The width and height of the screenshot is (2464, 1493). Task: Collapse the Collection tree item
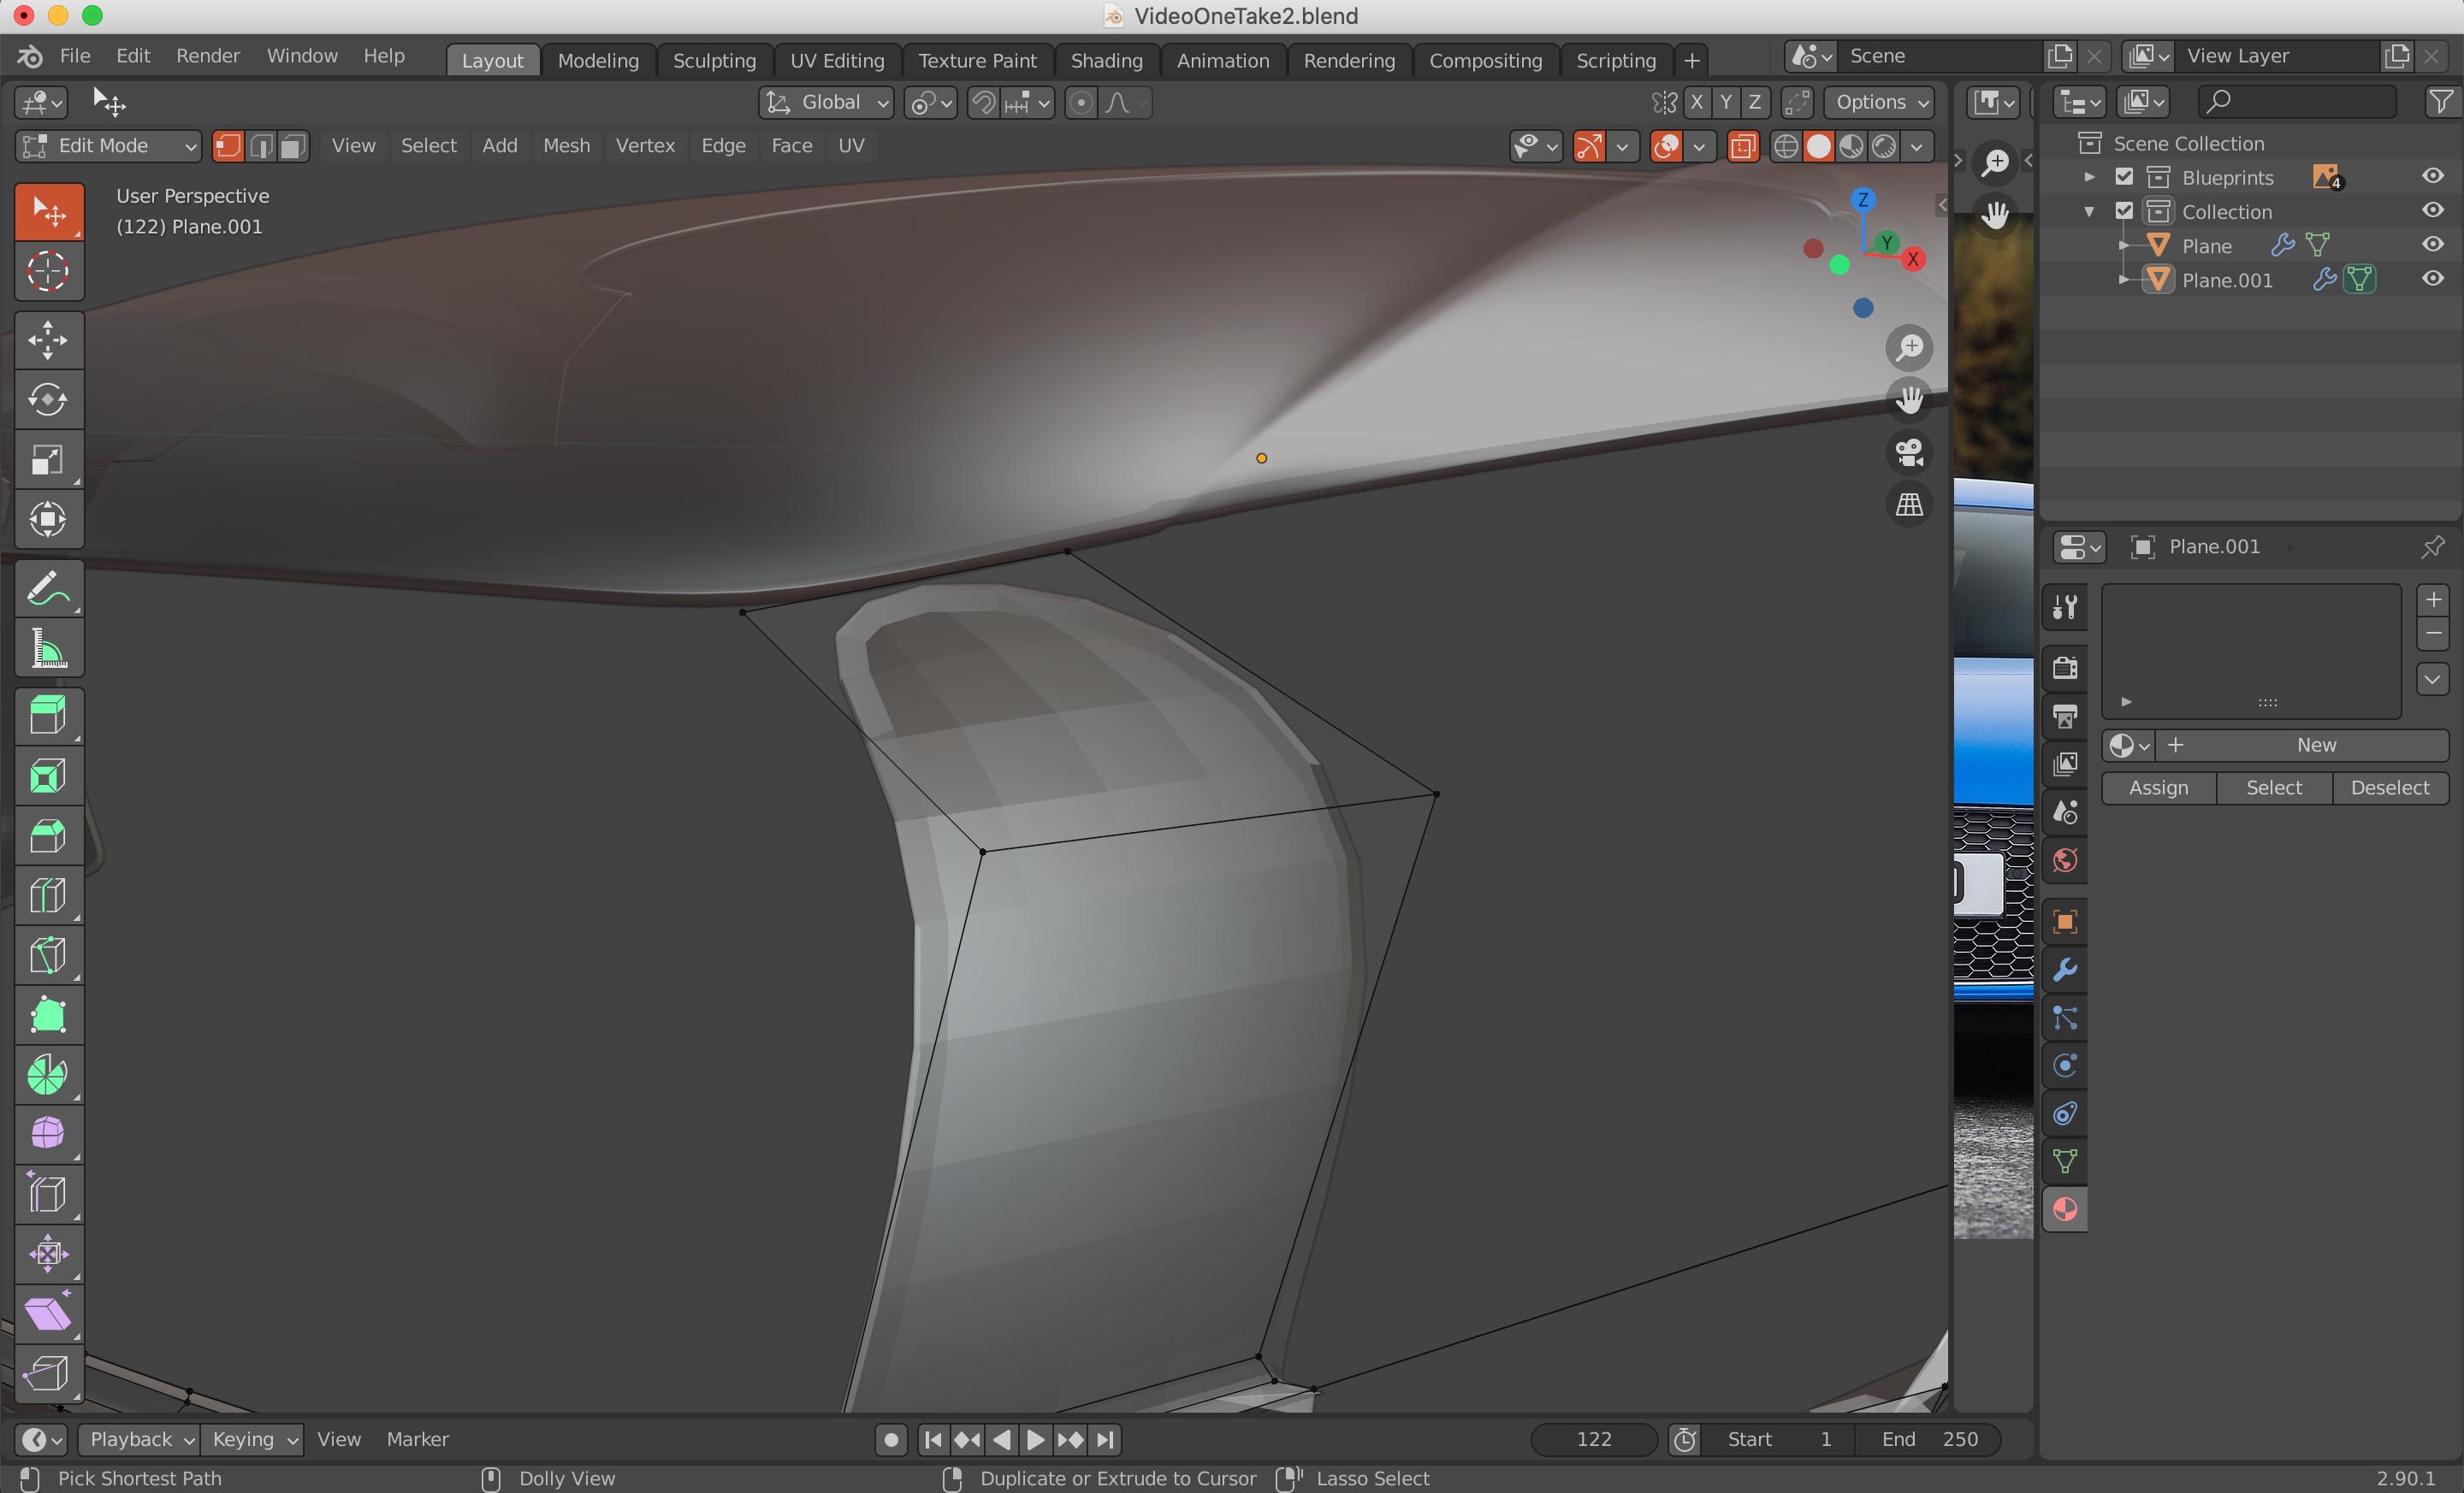[2090, 211]
